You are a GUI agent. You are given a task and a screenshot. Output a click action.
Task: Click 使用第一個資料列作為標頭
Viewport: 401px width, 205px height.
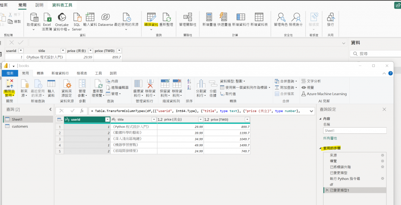tap(245, 87)
